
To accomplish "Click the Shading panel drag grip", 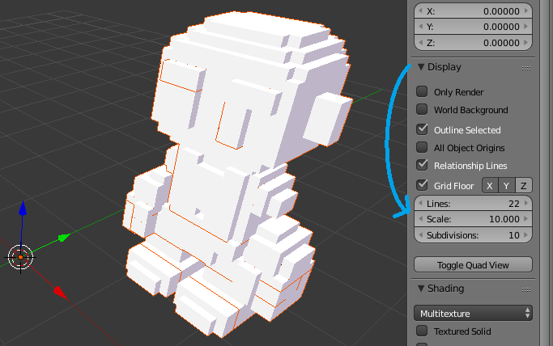I will coord(526,289).
